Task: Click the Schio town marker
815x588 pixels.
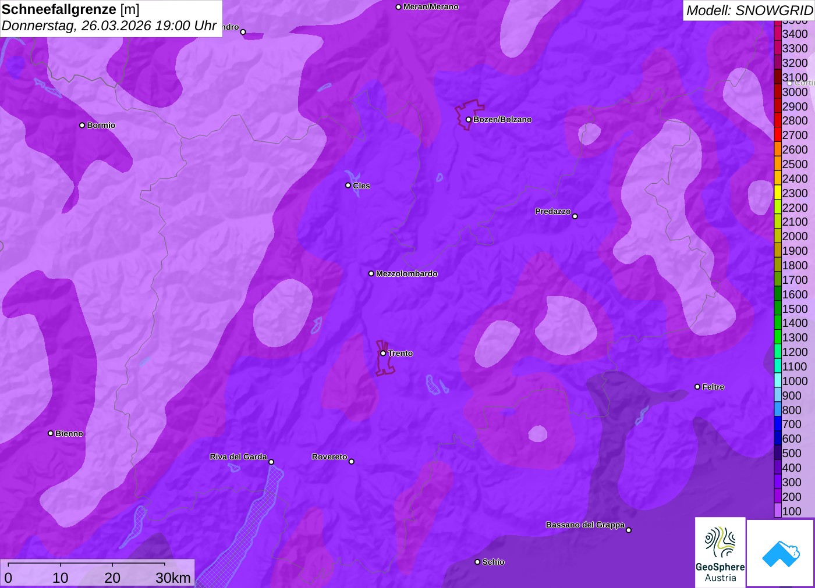Action: (x=477, y=562)
